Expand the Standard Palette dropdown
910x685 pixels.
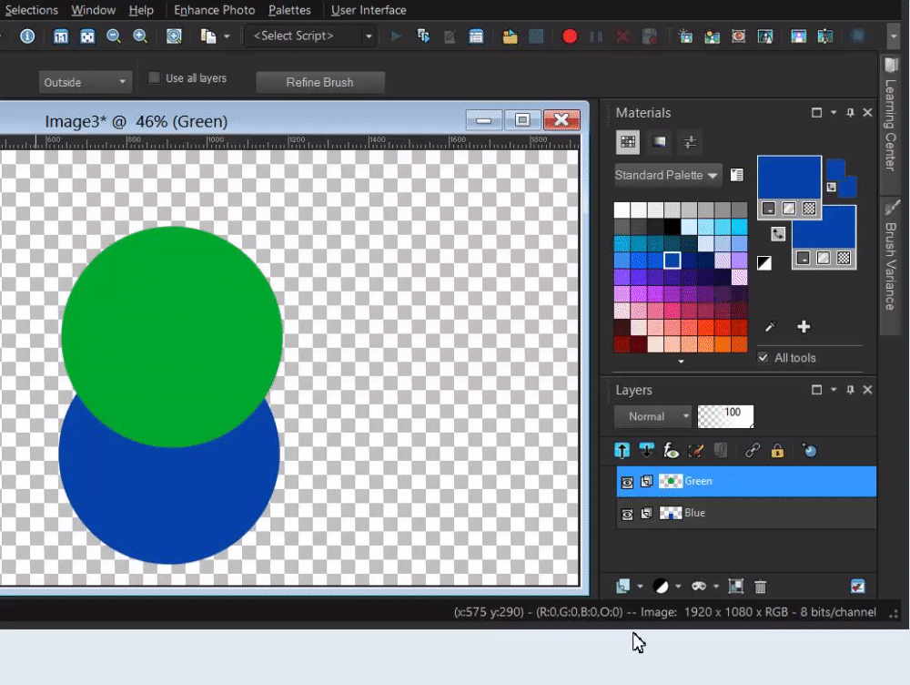pos(667,175)
